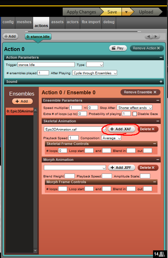The image size is (168, 258).
Task: Click the Play clapperboard button
Action: pyautogui.click(x=118, y=48)
